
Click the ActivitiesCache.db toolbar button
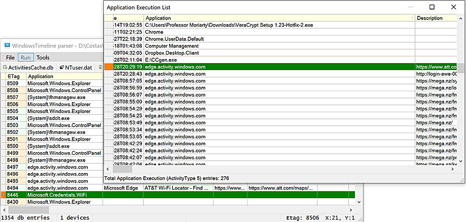[x=28, y=68]
